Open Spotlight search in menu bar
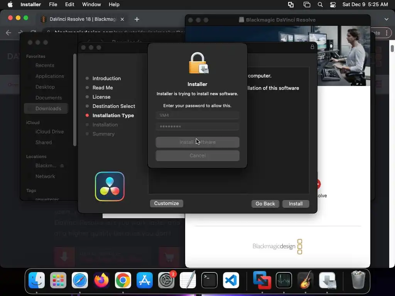This screenshot has height=296, width=395. coord(320,5)
